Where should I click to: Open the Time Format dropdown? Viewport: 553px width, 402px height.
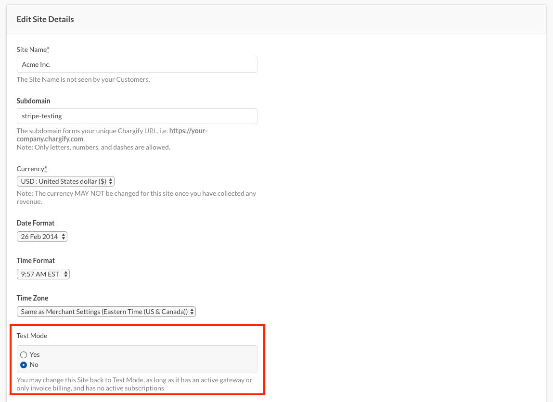coord(43,274)
